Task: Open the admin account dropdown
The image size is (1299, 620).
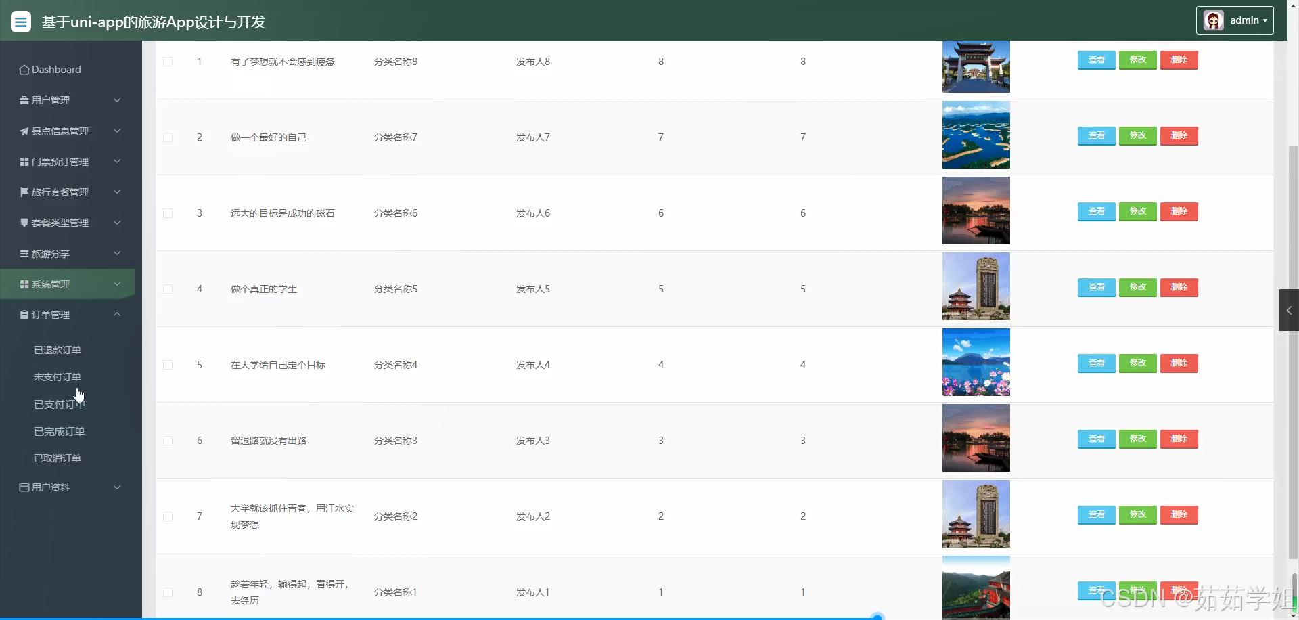Action: (x=1247, y=20)
